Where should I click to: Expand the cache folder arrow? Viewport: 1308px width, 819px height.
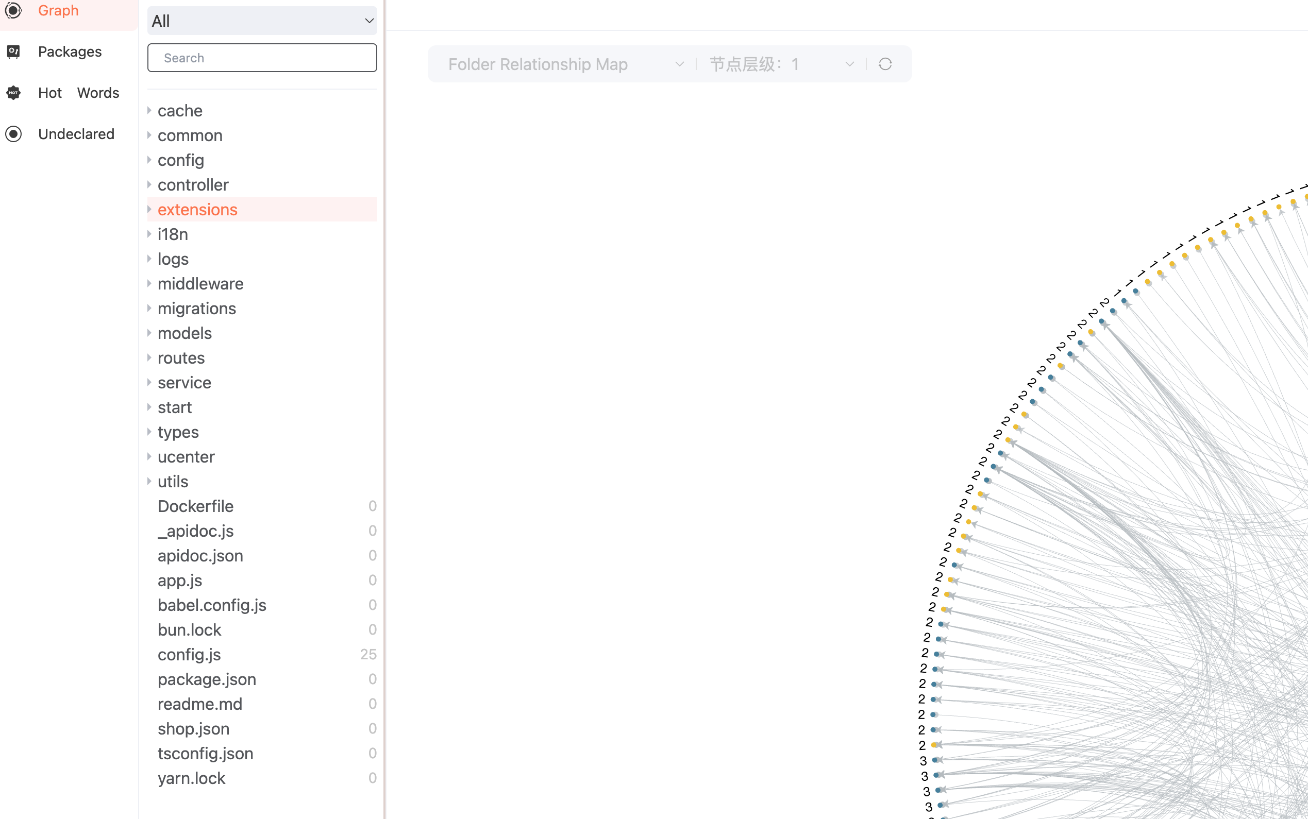point(149,111)
